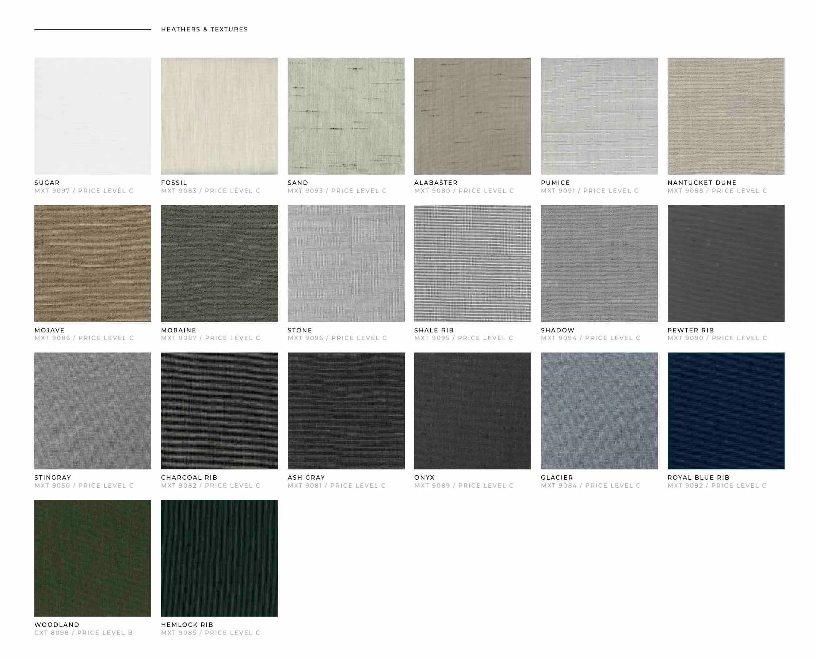Viewport: 816px width, 659px height.
Task: Click the ONYX name label
Action: pos(424,477)
